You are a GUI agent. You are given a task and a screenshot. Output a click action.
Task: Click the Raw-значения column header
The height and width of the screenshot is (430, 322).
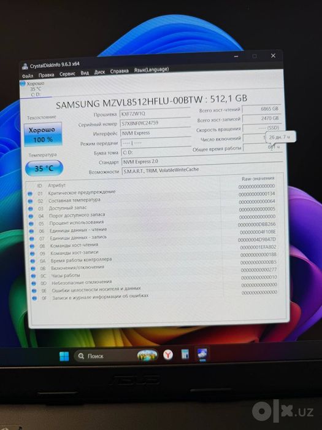pyautogui.click(x=258, y=179)
